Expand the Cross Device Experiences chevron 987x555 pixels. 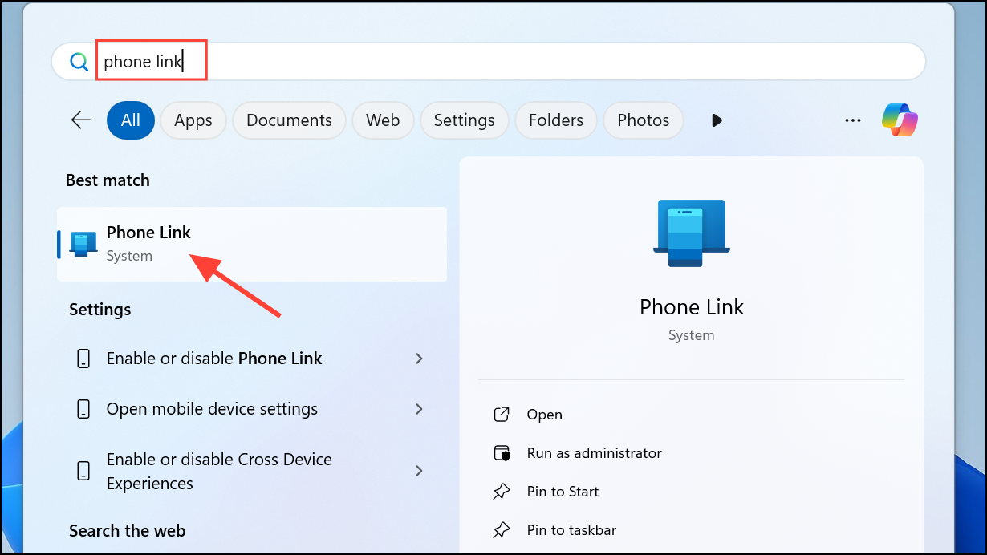(419, 471)
